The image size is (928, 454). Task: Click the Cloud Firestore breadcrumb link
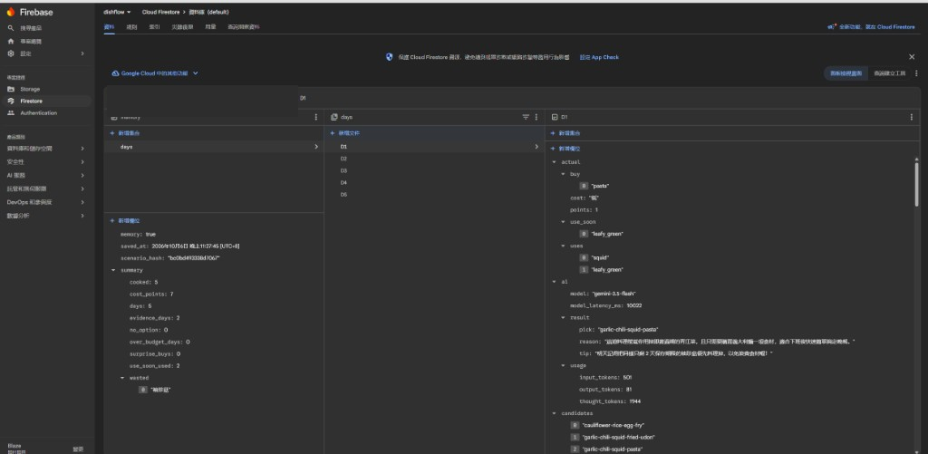pyautogui.click(x=160, y=12)
